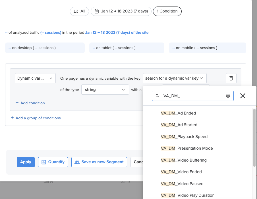Close the dynamic variable picker with the X icon
The height and width of the screenshot is (199, 257).
pyautogui.click(x=243, y=96)
